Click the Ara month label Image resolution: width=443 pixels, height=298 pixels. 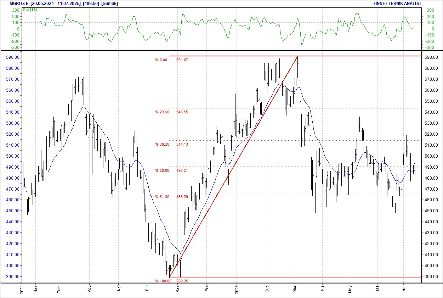[x=207, y=289]
